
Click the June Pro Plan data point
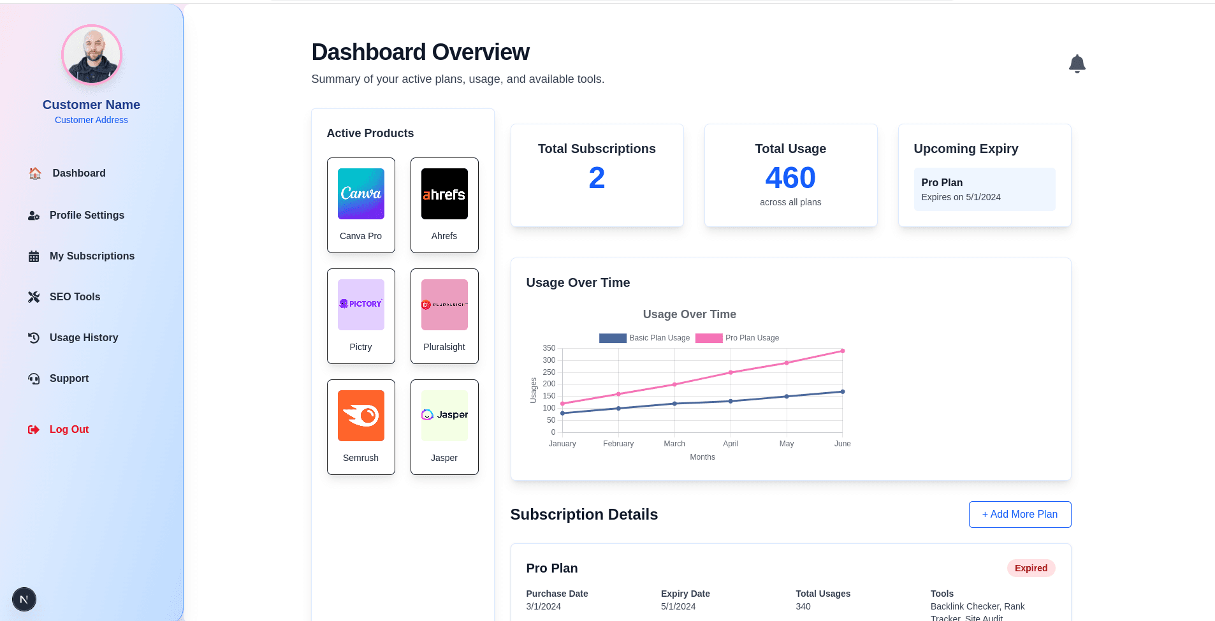(842, 351)
